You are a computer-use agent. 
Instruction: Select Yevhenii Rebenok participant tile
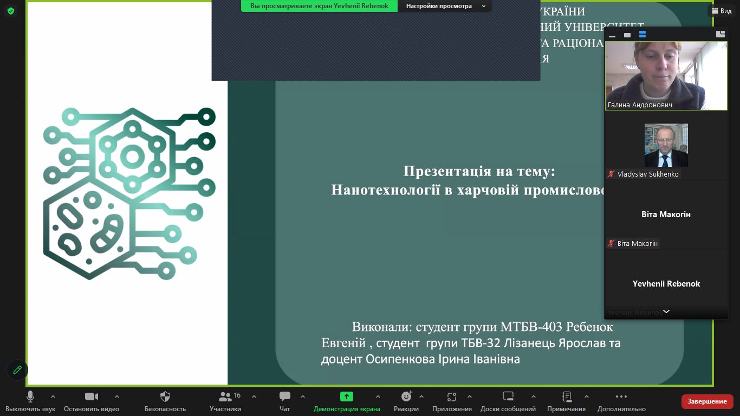(x=666, y=284)
